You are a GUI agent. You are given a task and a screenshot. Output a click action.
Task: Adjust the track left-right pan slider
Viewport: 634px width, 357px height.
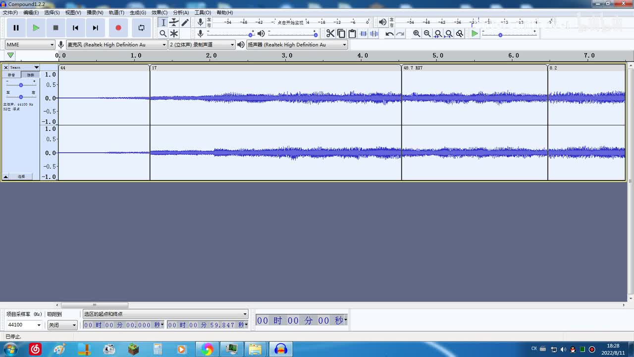tap(21, 97)
